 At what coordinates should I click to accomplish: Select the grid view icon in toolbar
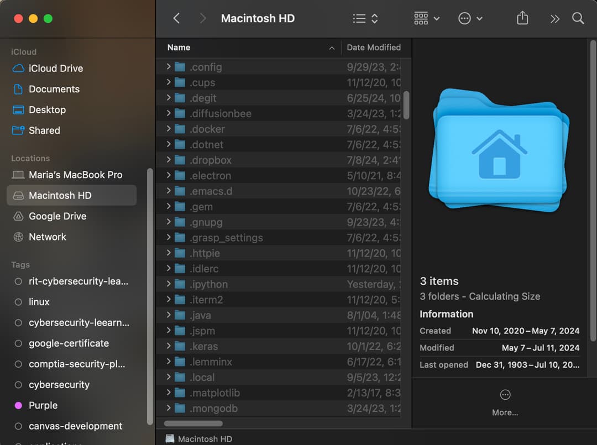click(421, 18)
